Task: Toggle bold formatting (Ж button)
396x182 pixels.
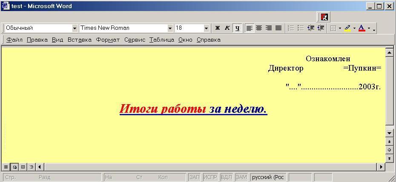Action: (217, 28)
